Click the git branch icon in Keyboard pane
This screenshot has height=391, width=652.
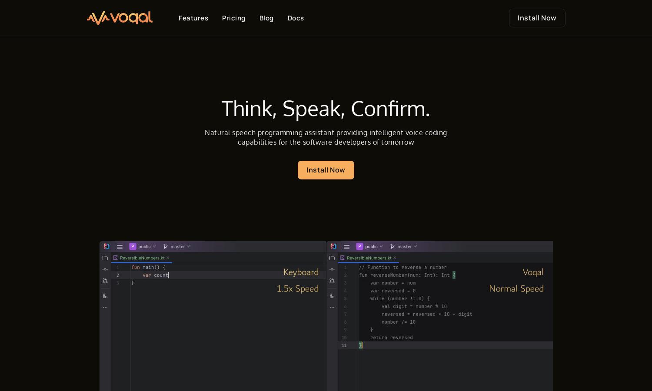(166, 246)
